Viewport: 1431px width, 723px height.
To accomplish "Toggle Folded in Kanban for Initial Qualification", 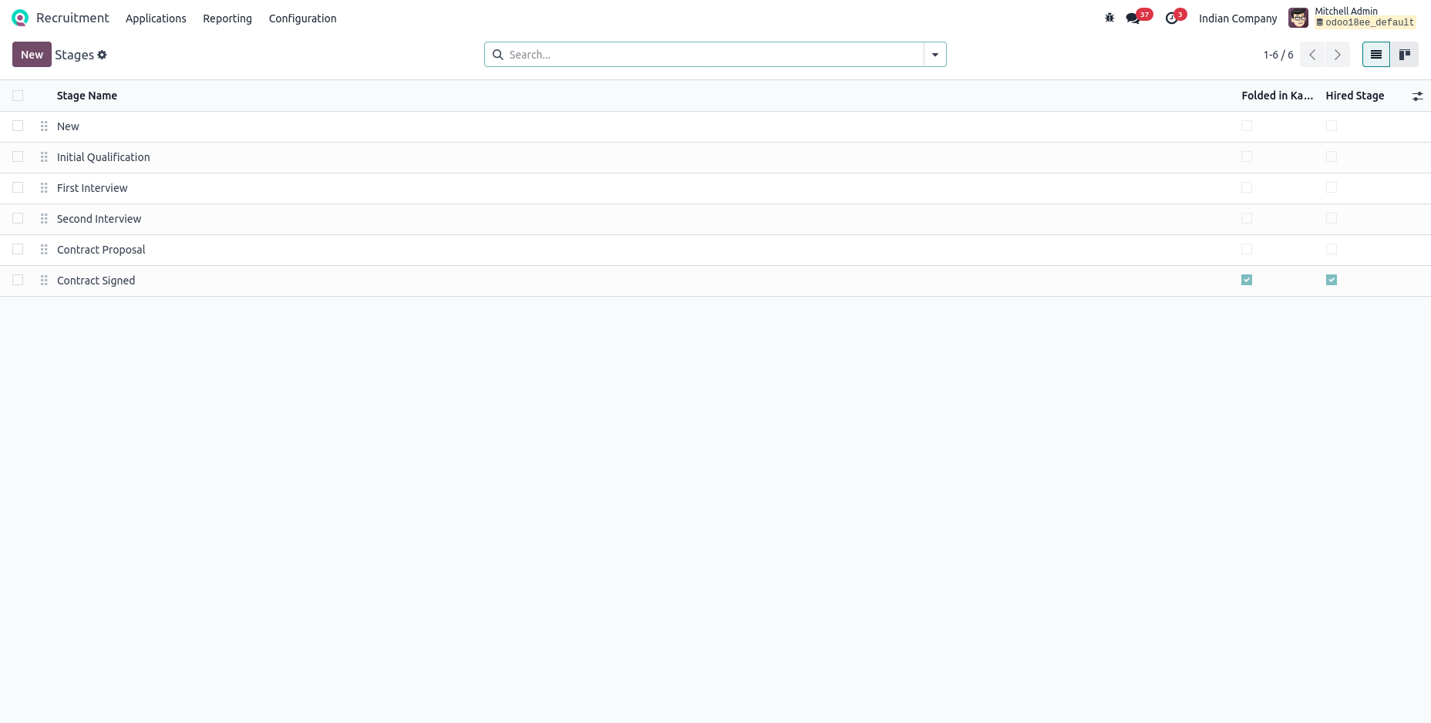I will coord(1247,156).
